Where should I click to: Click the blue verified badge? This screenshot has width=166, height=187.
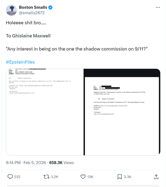coord(51,7)
